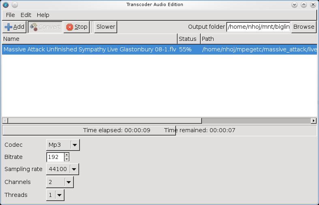
Task: Click the 55% status cell
Action: point(185,49)
